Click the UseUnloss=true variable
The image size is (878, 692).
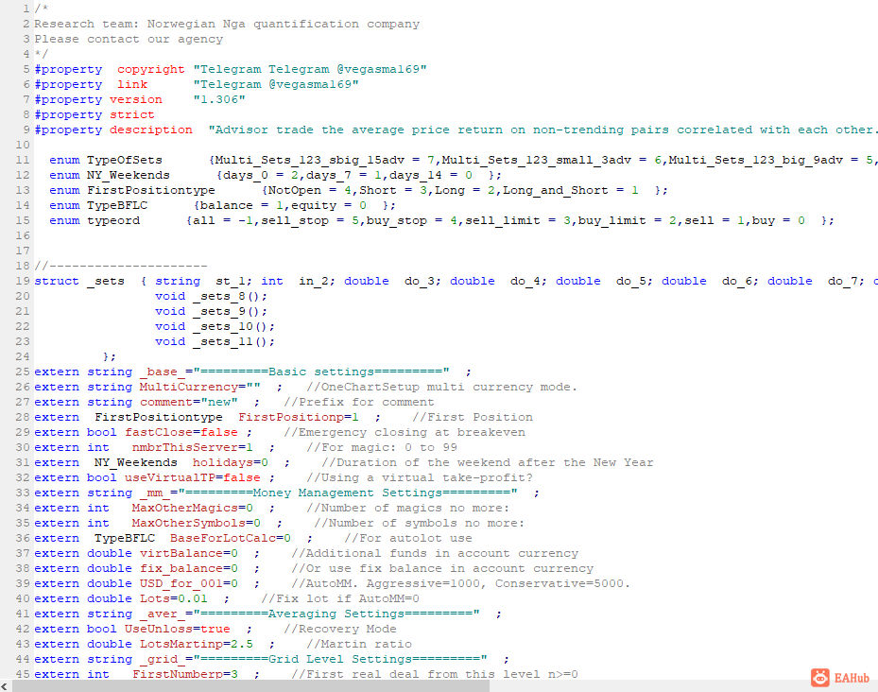(x=177, y=629)
